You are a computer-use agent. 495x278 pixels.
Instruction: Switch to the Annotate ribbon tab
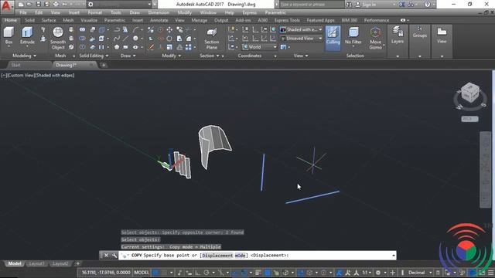[159, 20]
